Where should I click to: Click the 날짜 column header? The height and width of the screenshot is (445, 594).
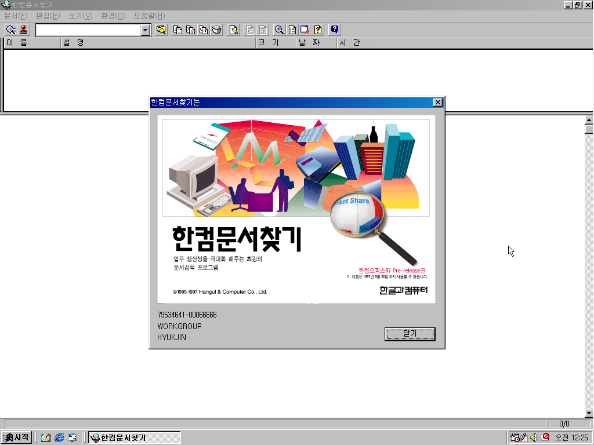point(317,43)
